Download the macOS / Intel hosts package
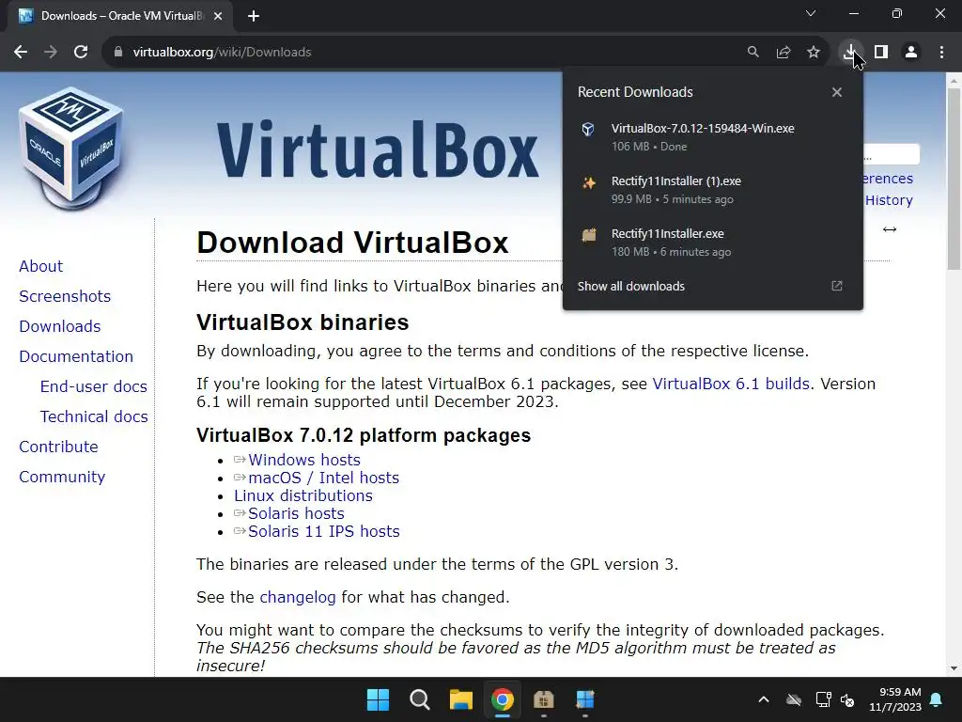This screenshot has width=962, height=722. (323, 478)
